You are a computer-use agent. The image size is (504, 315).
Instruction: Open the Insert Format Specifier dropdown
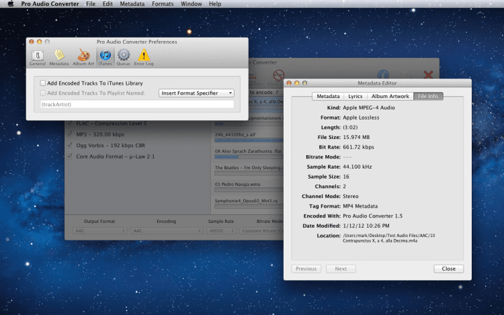196,93
